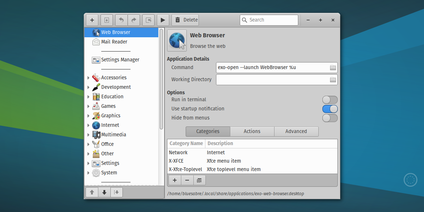The width and height of the screenshot is (424, 212).
Task: Redo the reverted change
Action: (134, 20)
